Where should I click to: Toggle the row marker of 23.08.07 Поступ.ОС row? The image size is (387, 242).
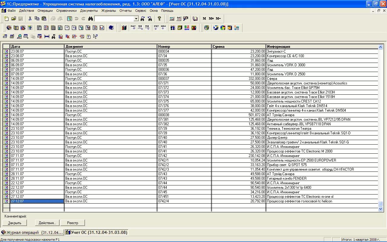pyautogui.click(x=6, y=51)
